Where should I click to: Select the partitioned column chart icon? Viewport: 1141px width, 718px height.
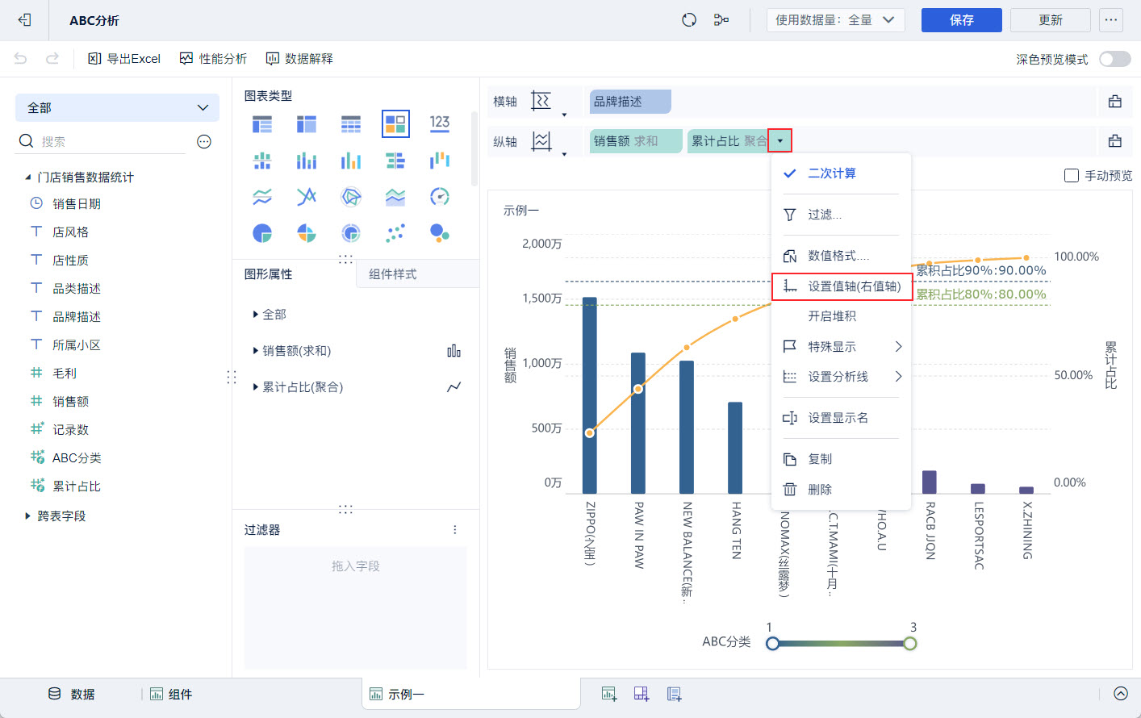click(x=262, y=161)
